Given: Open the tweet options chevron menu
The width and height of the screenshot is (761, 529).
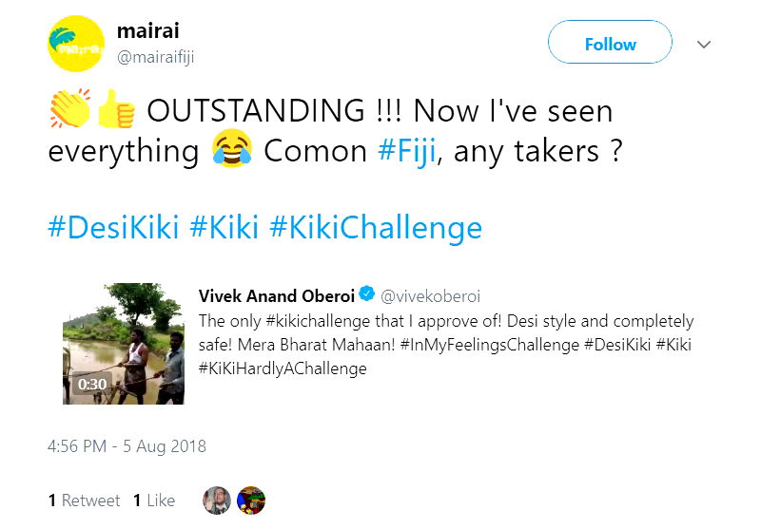Looking at the screenshot, I should pyautogui.click(x=705, y=45).
